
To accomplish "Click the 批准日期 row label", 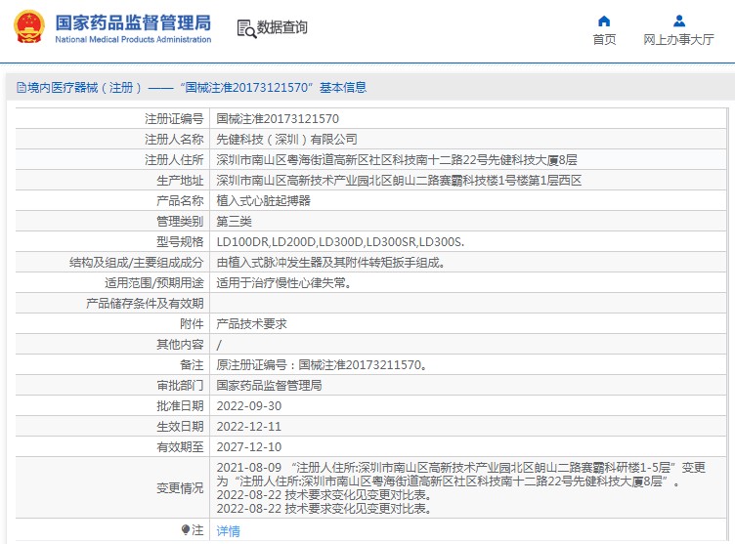I will [180, 406].
